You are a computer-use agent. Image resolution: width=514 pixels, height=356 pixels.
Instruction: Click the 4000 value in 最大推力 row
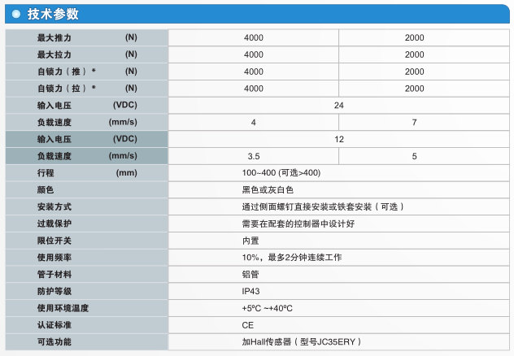pyautogui.click(x=253, y=37)
